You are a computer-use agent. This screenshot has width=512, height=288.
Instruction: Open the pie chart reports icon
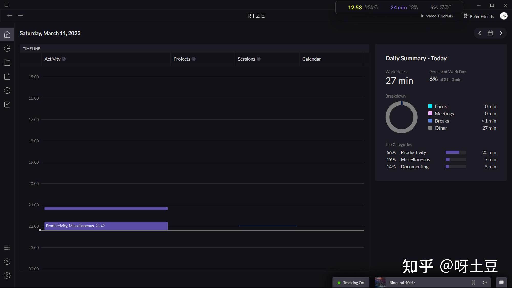coord(7,49)
